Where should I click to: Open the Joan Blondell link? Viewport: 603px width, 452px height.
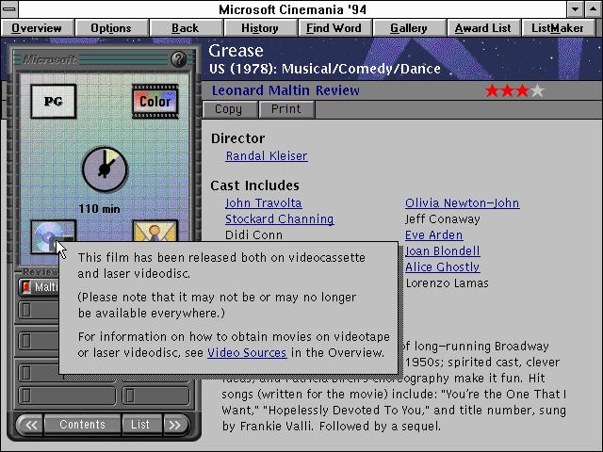coord(442,251)
